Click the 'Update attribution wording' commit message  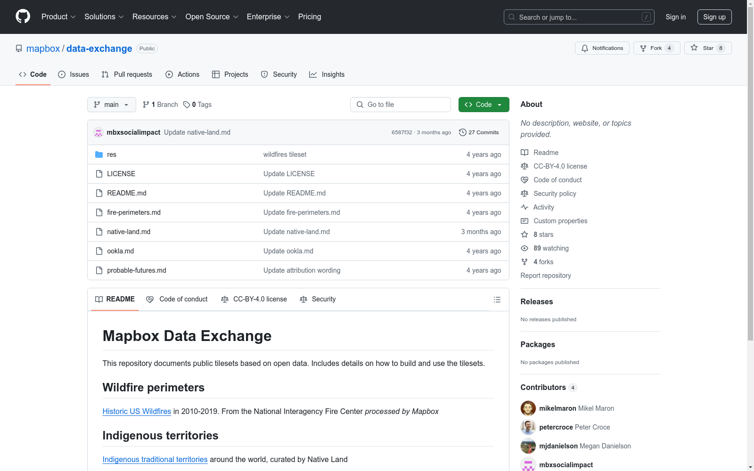coord(302,270)
